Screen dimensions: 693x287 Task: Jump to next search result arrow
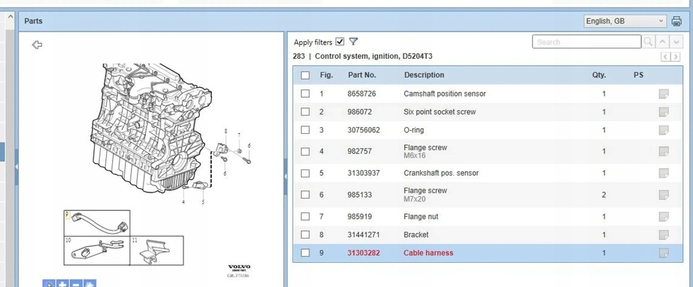[676, 42]
